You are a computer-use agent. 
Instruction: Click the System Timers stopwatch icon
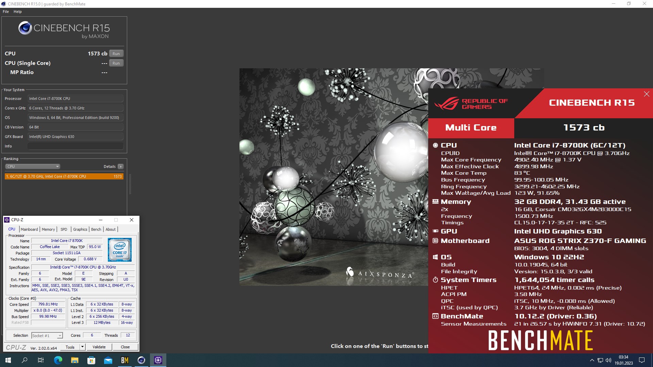click(435, 280)
